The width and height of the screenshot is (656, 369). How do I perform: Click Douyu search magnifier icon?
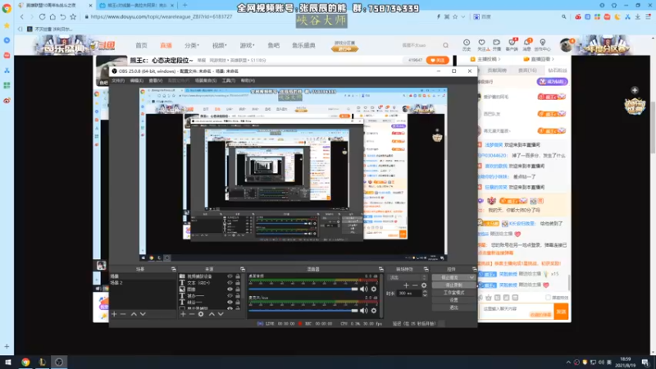(445, 45)
